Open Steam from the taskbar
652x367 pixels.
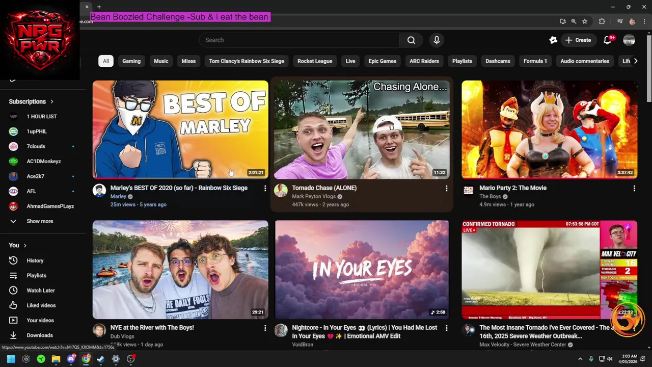101,359
